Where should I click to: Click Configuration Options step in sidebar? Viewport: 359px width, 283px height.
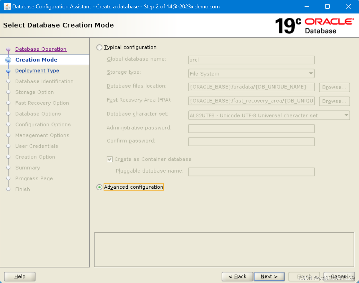point(43,125)
